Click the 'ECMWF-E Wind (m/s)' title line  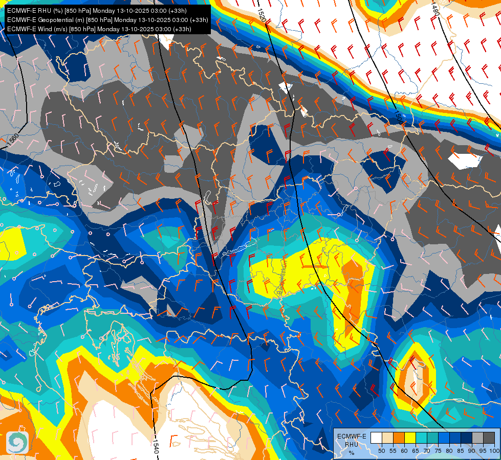[99, 29]
